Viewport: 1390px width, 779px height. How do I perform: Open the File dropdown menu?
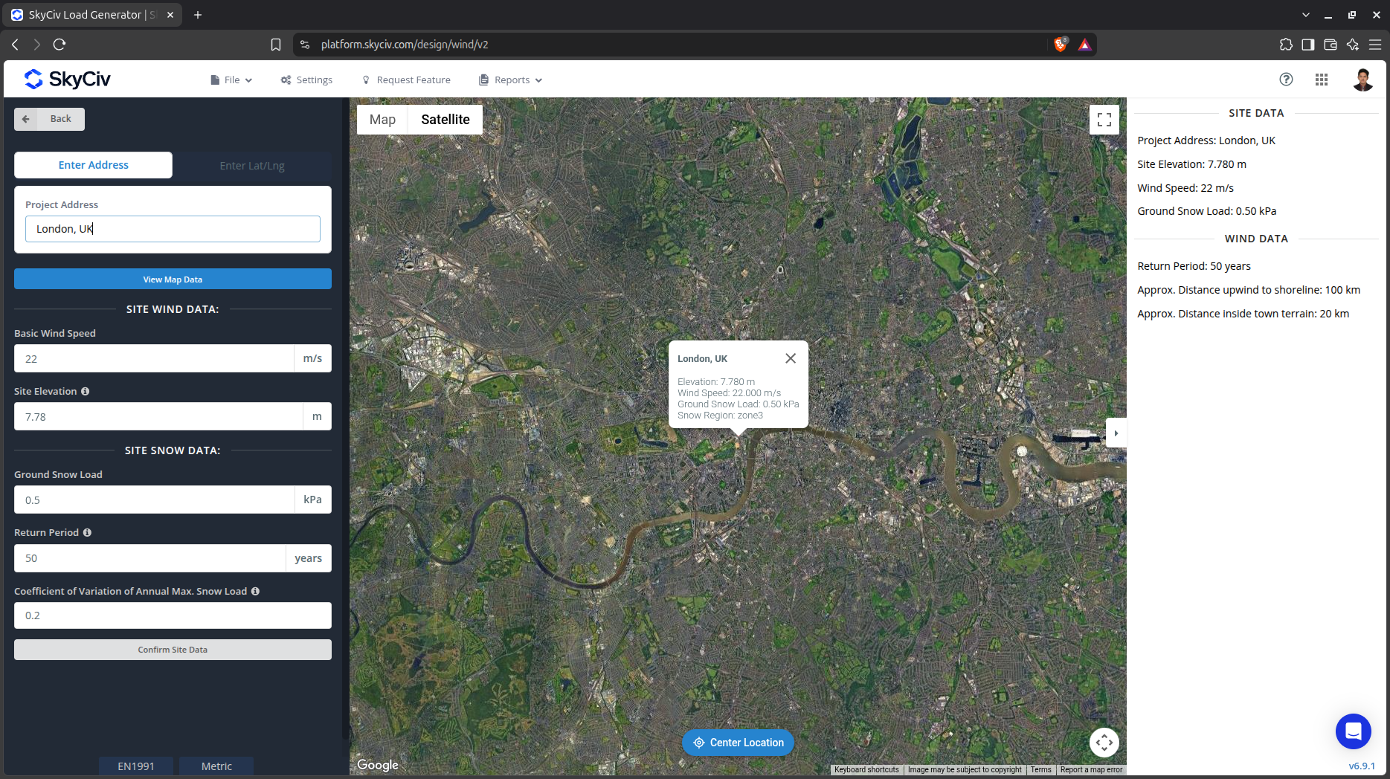pos(231,80)
